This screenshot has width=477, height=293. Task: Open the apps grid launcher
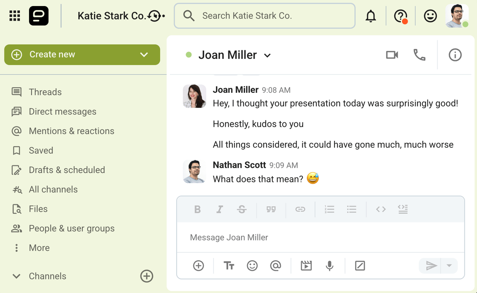coord(15,16)
